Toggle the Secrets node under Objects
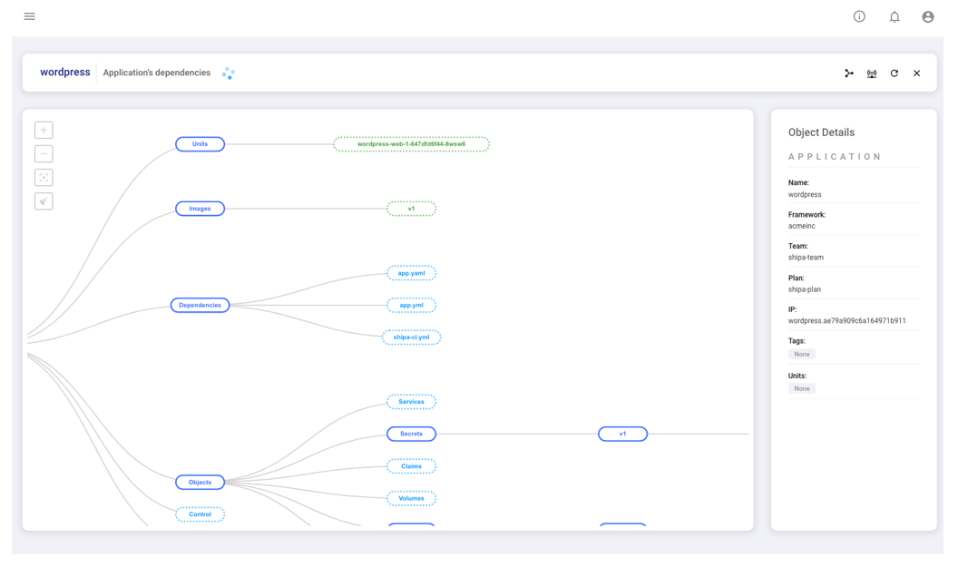Viewport: 958px width, 567px height. point(411,435)
